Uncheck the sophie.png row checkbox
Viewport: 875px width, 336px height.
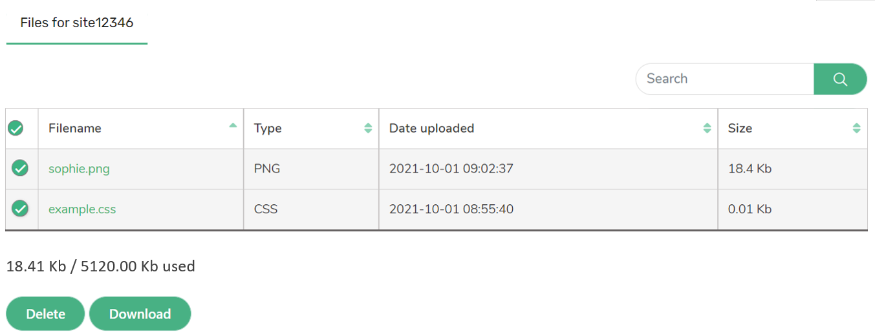click(x=21, y=169)
